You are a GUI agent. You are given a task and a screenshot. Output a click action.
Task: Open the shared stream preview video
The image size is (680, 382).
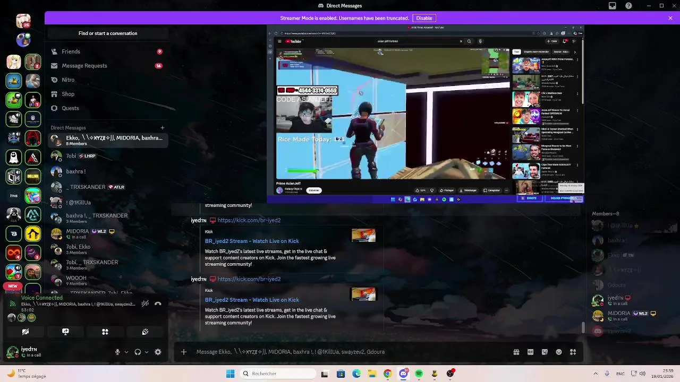[x=425, y=114]
